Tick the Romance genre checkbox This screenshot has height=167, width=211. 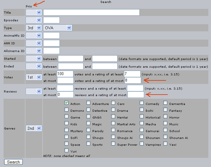point(113,130)
